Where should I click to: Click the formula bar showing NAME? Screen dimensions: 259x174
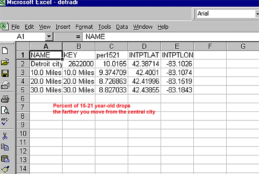point(168,37)
